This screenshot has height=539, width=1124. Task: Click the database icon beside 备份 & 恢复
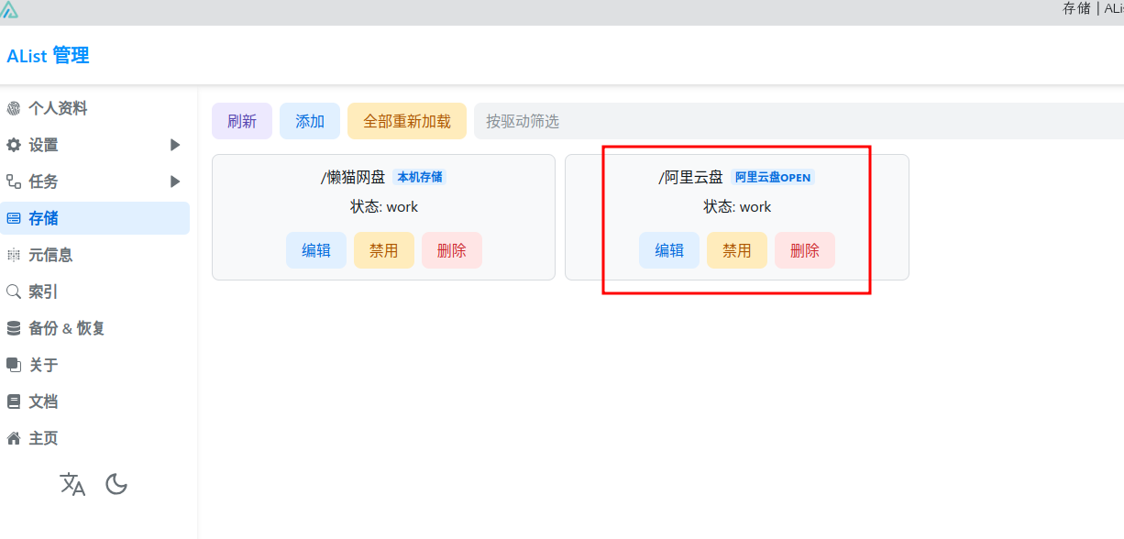(14, 328)
